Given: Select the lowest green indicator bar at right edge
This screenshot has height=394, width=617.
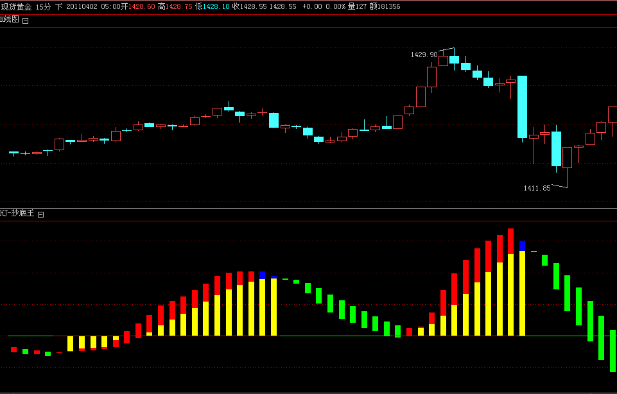Looking at the screenshot, I should pos(613,351).
